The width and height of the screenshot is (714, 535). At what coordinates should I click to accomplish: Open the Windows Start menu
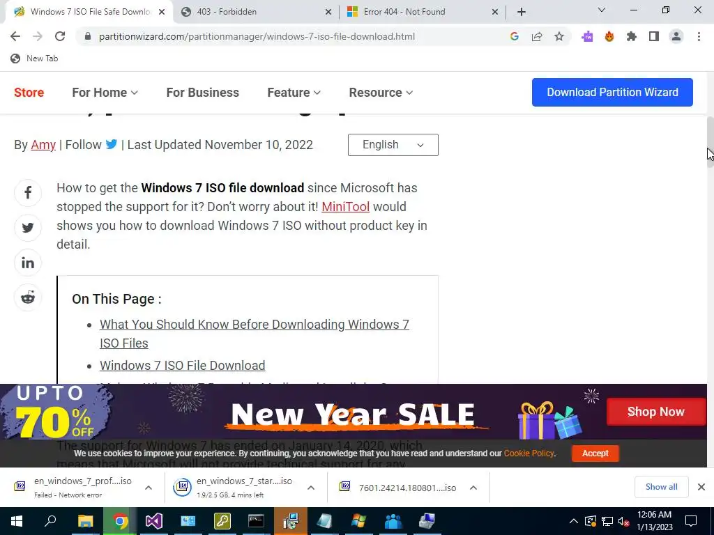17,521
